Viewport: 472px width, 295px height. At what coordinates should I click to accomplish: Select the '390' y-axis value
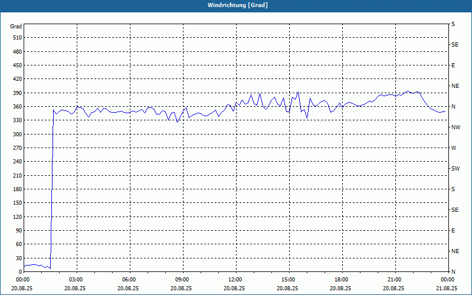[x=18, y=93]
